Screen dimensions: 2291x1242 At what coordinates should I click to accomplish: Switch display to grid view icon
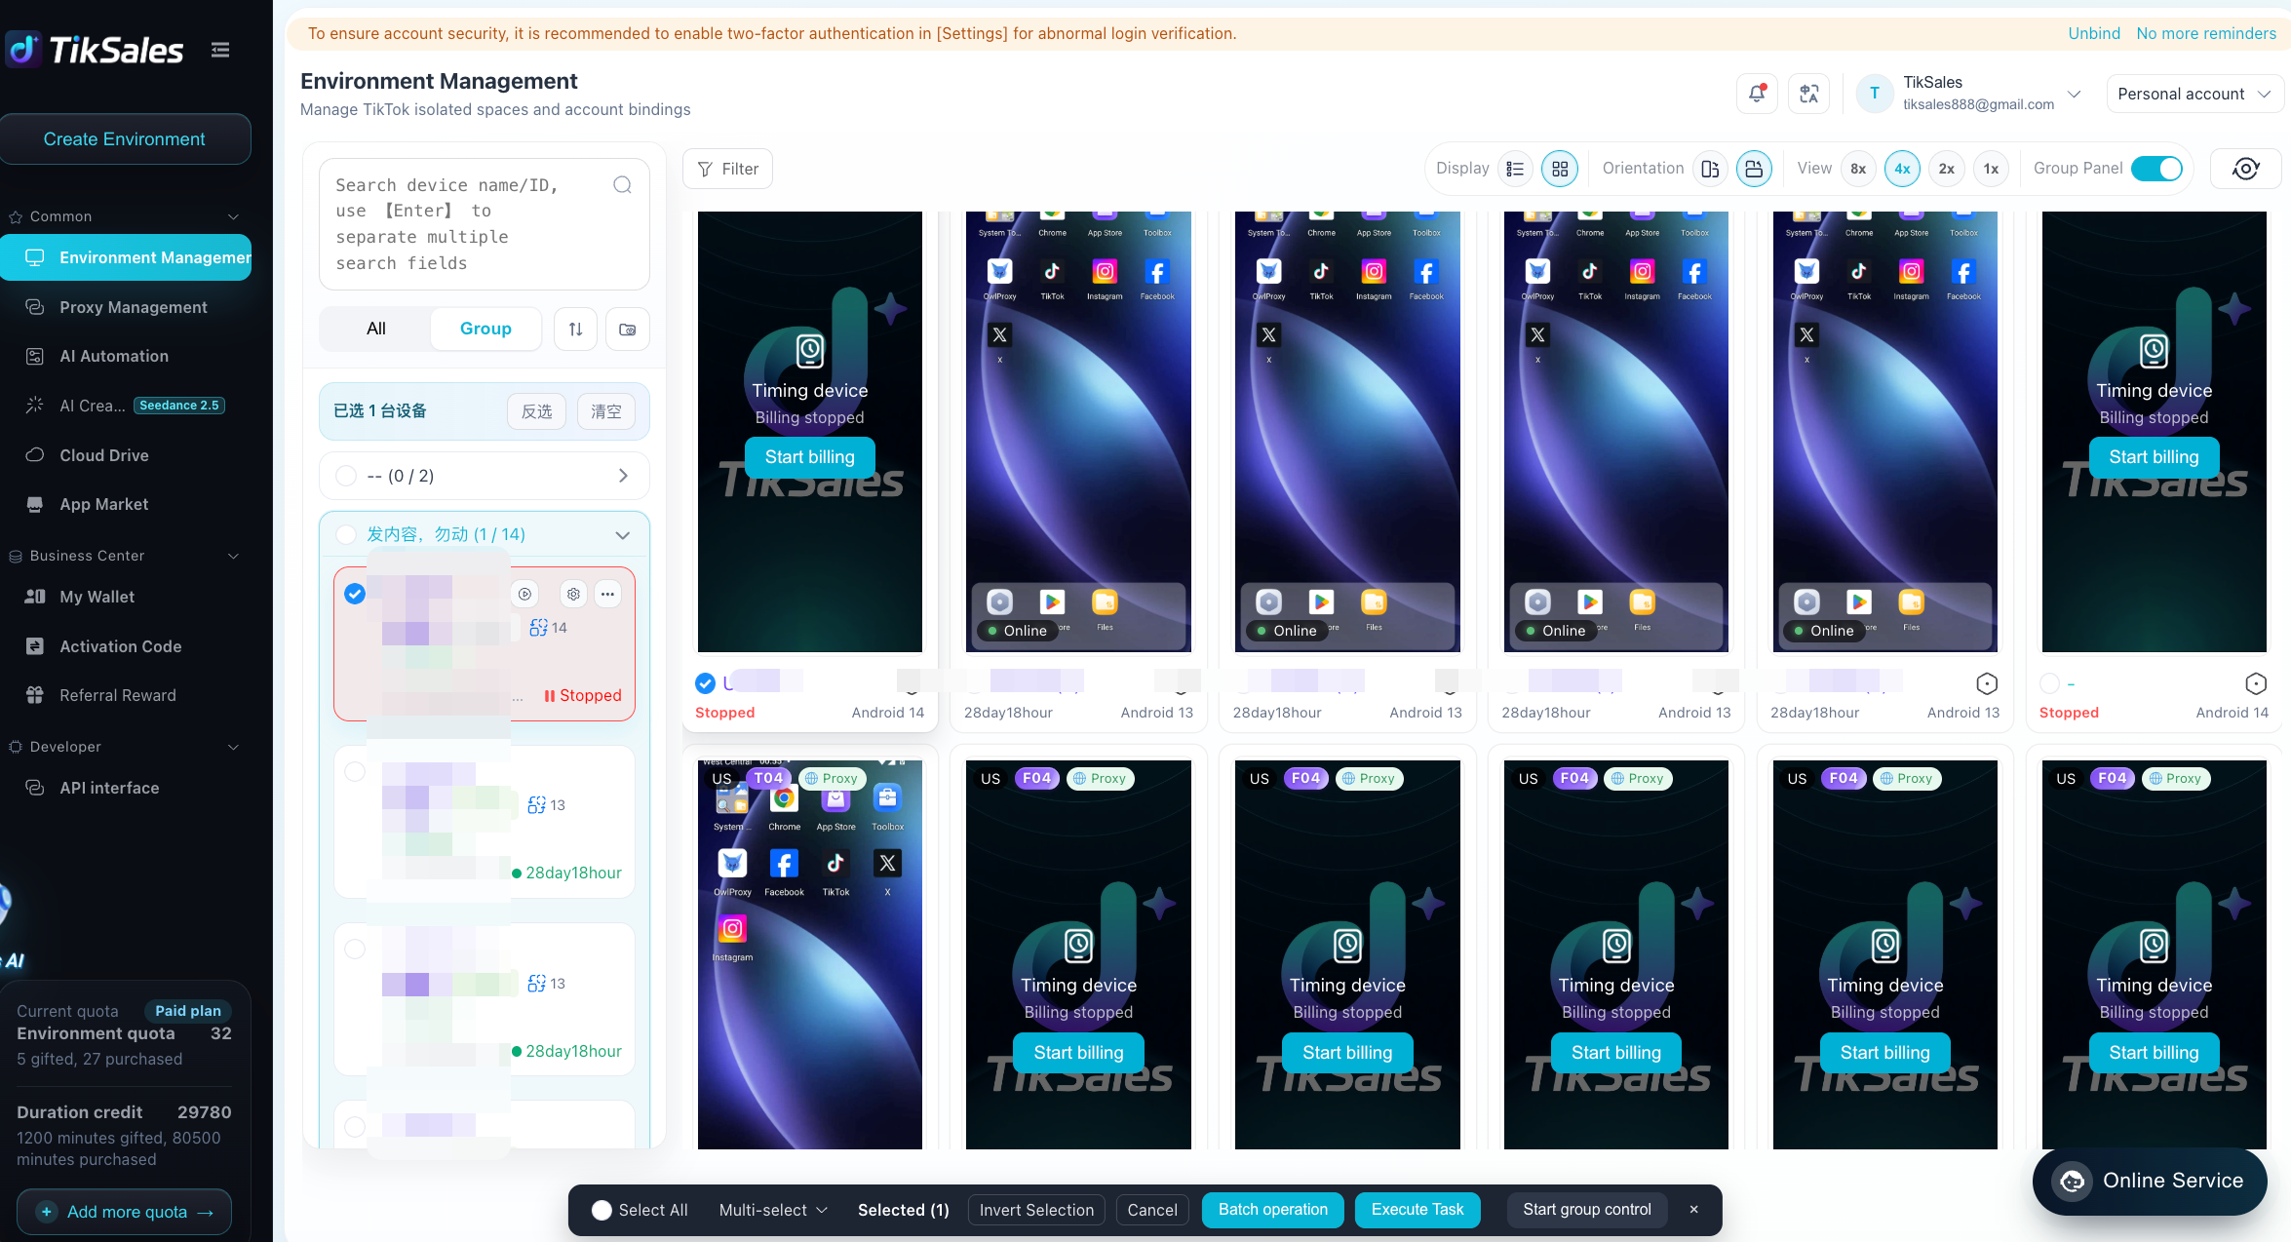pos(1560,169)
